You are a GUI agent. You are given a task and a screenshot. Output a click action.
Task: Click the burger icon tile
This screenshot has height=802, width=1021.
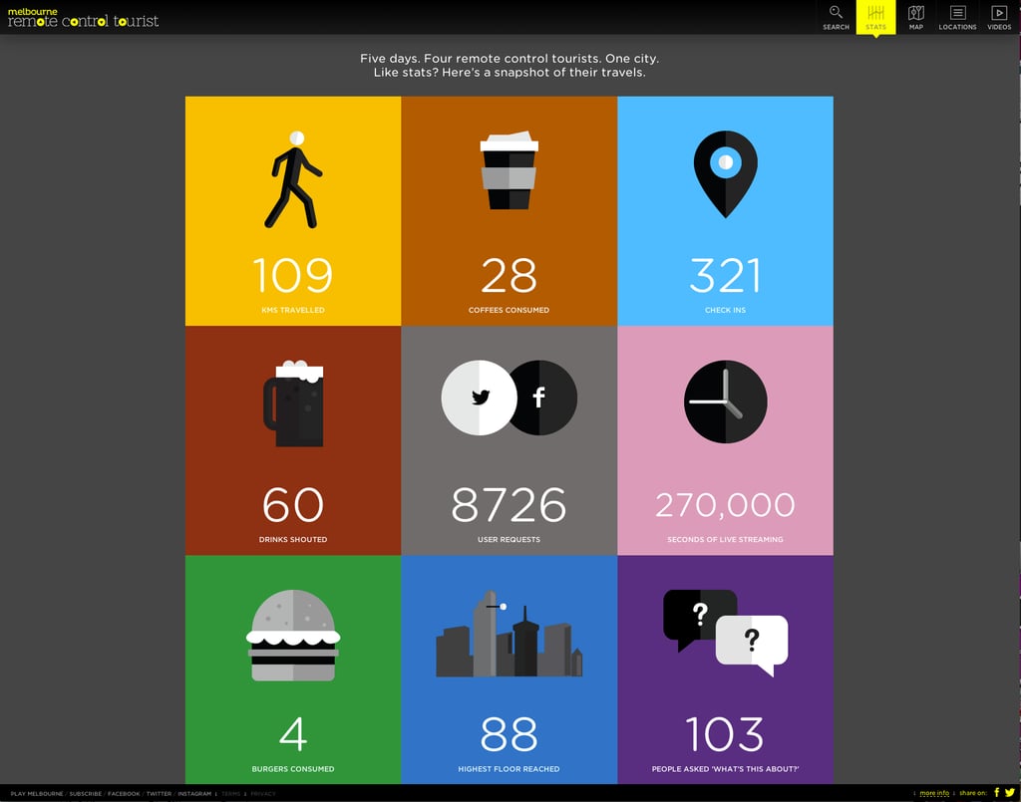click(293, 636)
